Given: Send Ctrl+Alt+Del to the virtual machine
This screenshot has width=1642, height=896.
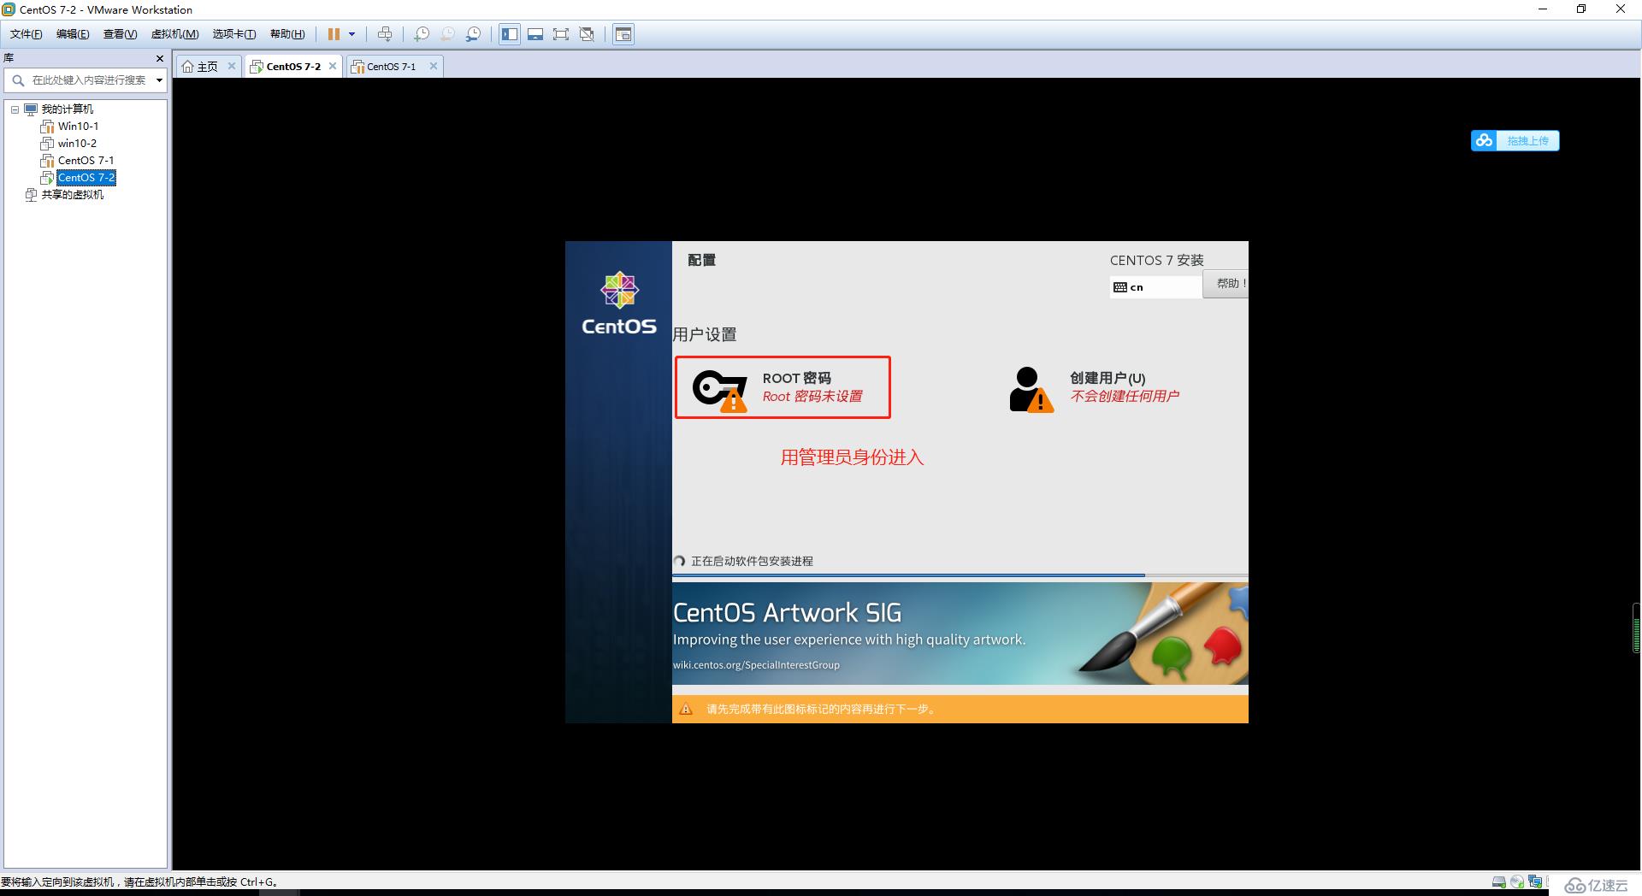Looking at the screenshot, I should pos(385,34).
